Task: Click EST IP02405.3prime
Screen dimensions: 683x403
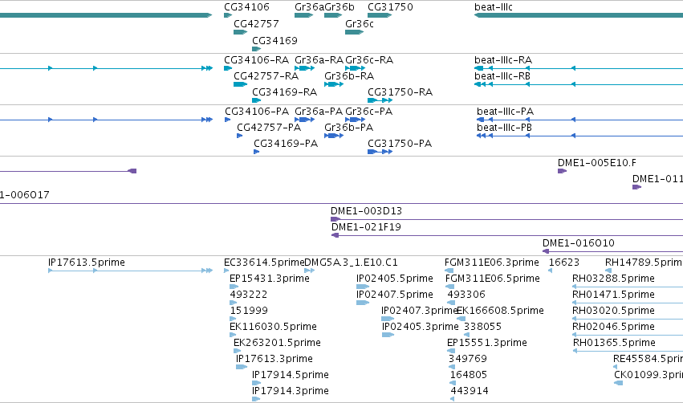Action: [421, 326]
